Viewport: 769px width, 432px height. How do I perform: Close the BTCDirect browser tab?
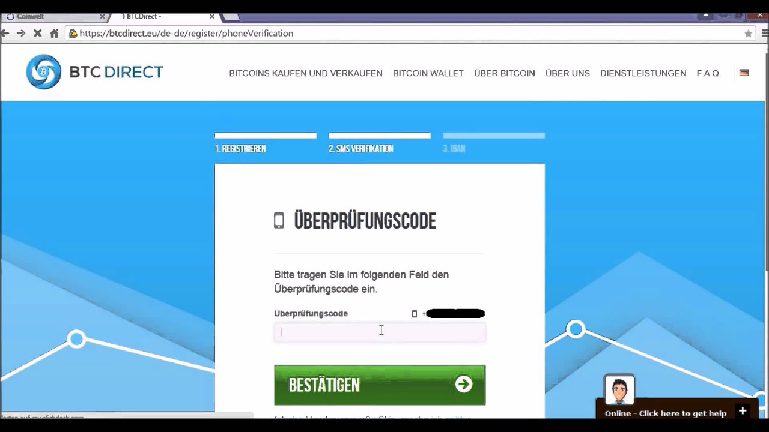pyautogui.click(x=211, y=17)
